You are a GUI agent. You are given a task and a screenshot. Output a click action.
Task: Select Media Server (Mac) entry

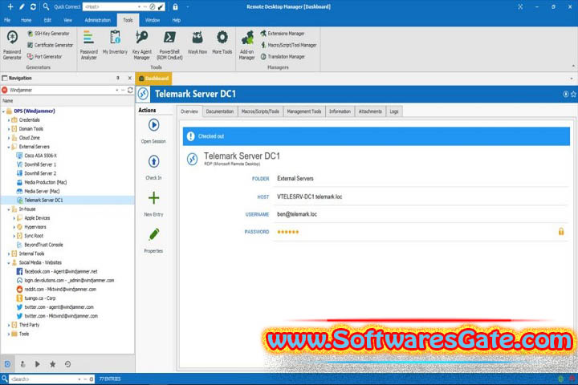click(x=42, y=191)
